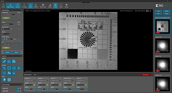
Task: Open the Camera selection dropdown
Action: (x=8, y=24)
